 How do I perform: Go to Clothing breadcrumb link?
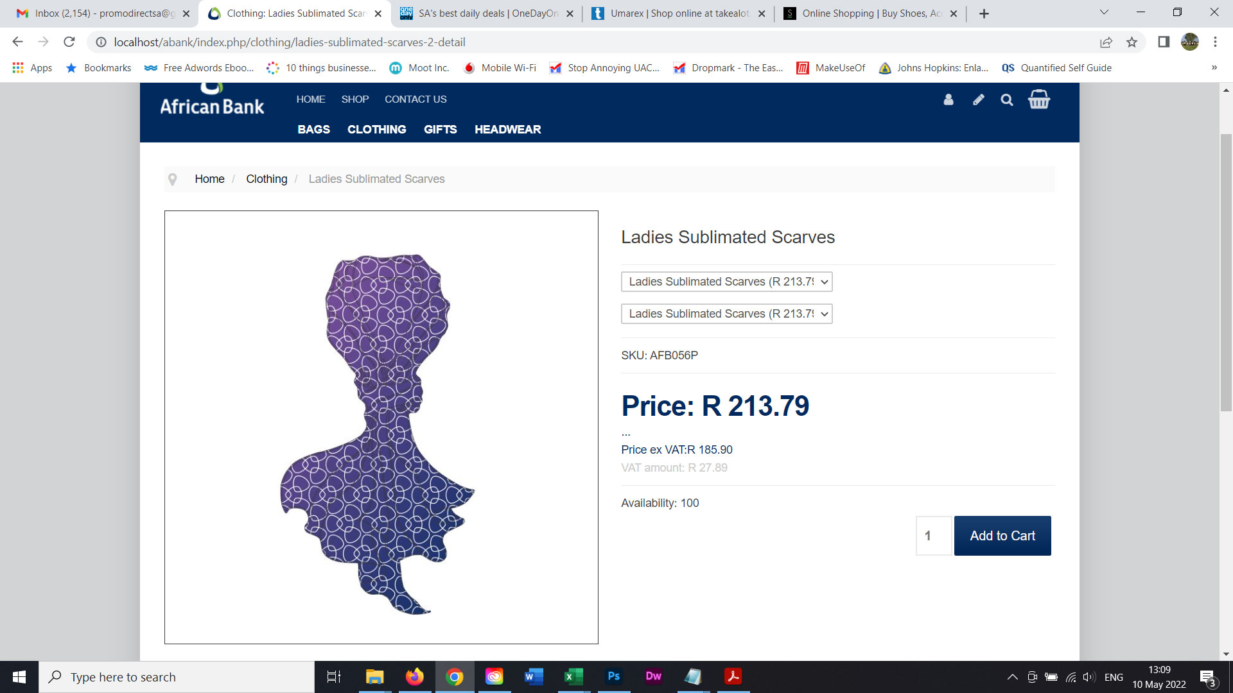click(267, 179)
